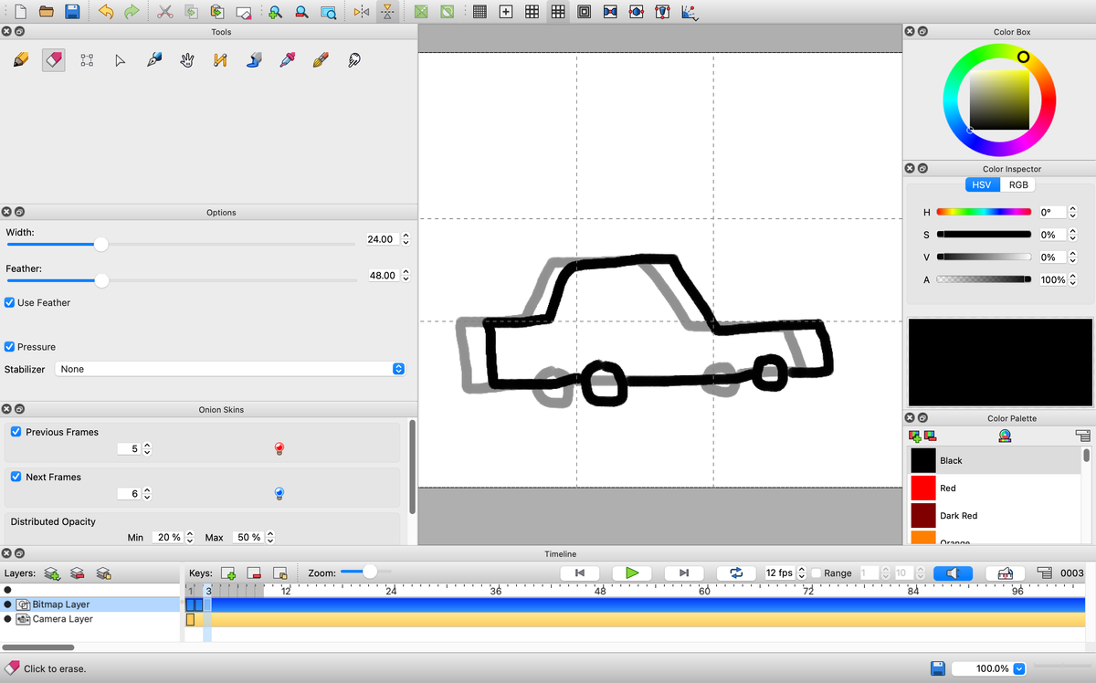
Task: Select the Red color swatch
Action: [x=923, y=488]
